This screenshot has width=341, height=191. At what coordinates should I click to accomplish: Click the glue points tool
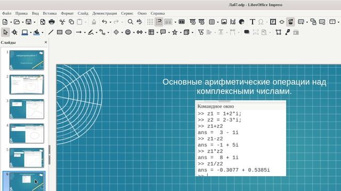click(x=287, y=32)
